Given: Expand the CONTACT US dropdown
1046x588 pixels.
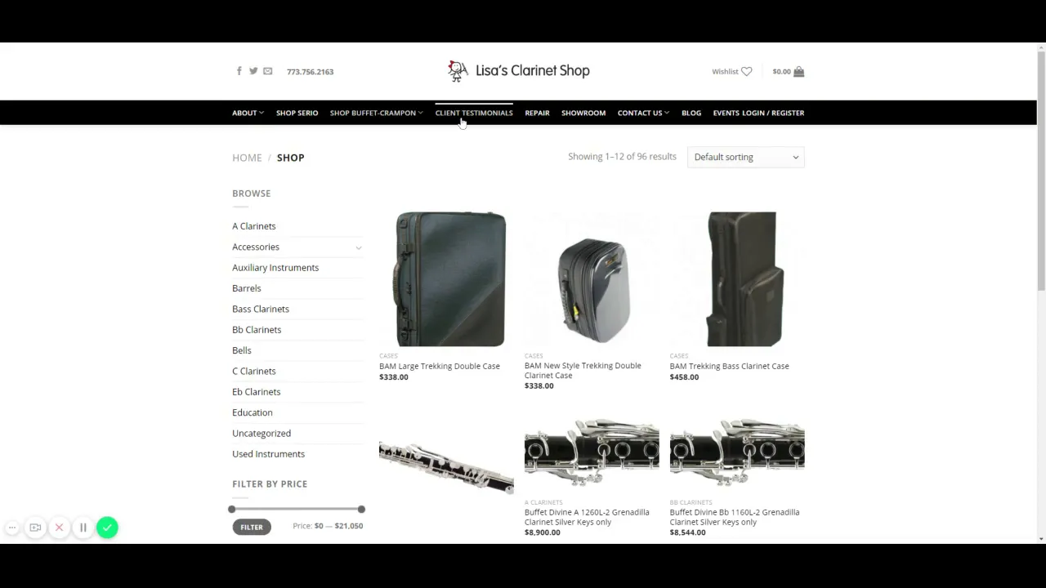Looking at the screenshot, I should point(643,113).
